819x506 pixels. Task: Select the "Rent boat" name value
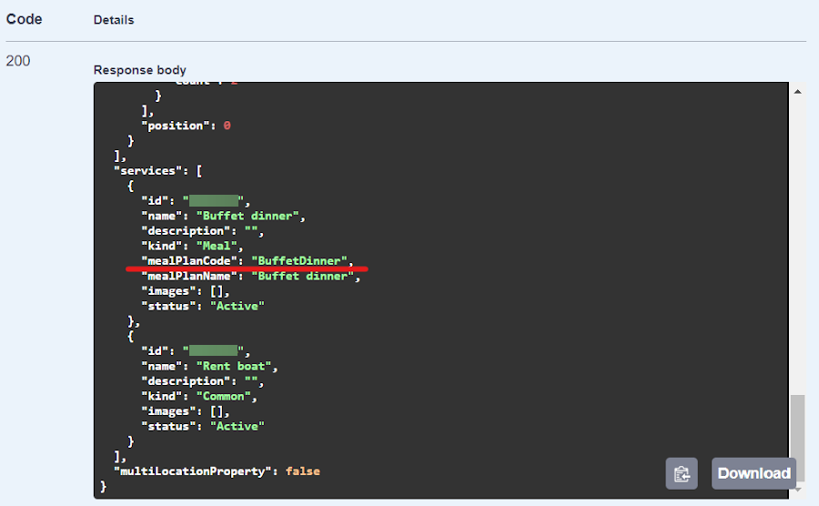pyautogui.click(x=234, y=366)
